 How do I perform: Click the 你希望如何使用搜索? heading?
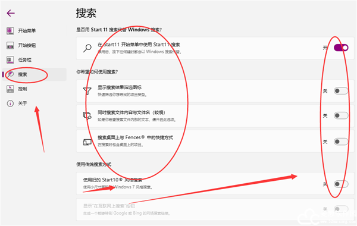97,72
